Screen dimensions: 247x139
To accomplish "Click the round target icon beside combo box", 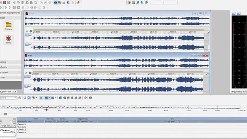I will tap(20, 98).
